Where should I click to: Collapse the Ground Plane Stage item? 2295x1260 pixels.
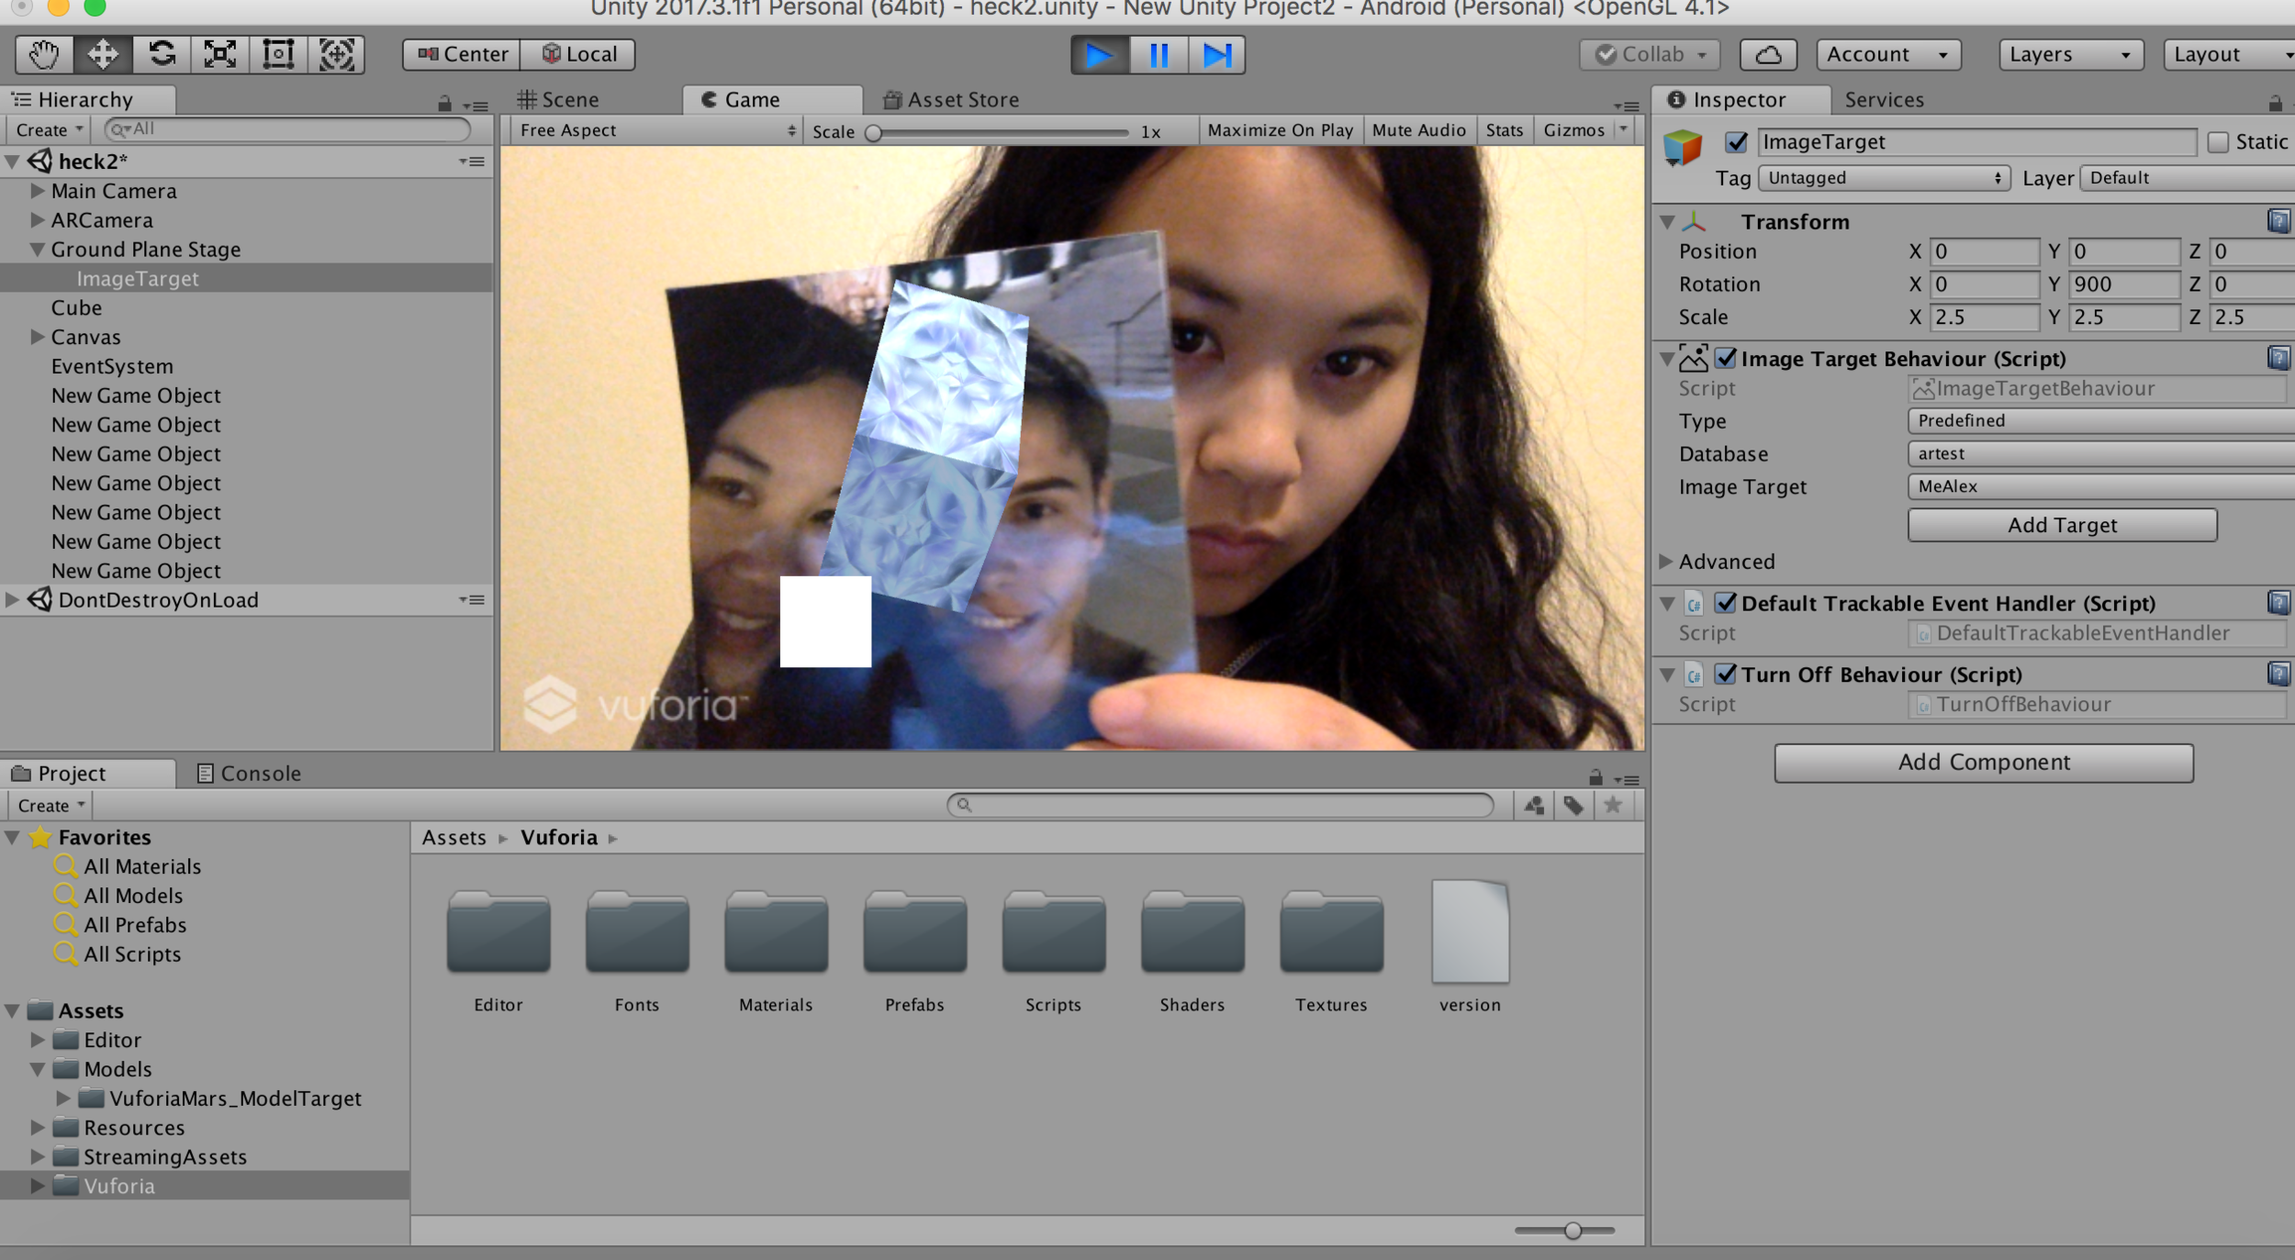(37, 249)
